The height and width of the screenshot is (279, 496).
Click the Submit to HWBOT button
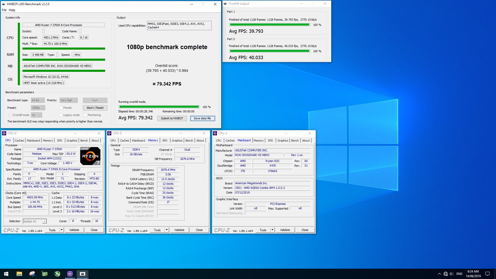pos(172,118)
